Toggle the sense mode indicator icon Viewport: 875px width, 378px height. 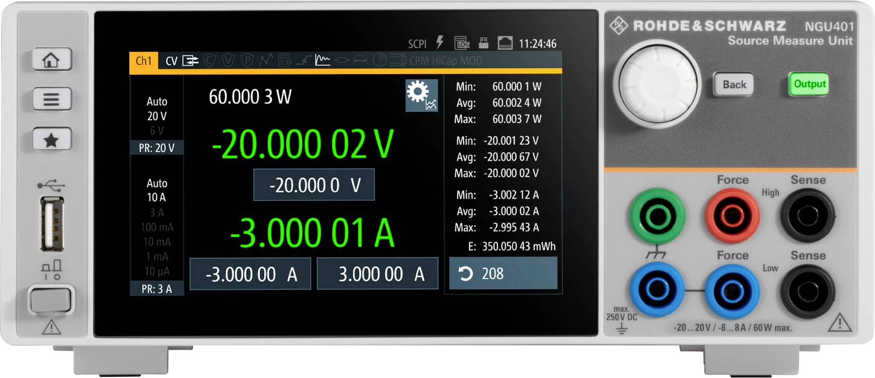click(190, 61)
